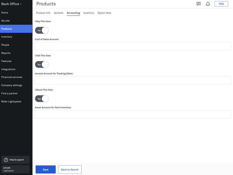Click the Save button
Viewport: 233px width, 175px height.
46,169
